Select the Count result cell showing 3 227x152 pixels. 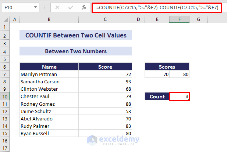[x=179, y=97]
